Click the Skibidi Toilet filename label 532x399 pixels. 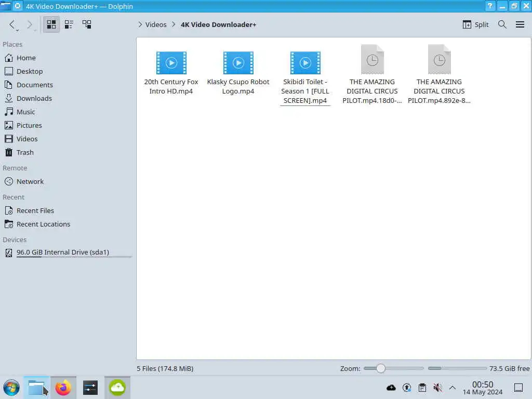tap(305, 91)
